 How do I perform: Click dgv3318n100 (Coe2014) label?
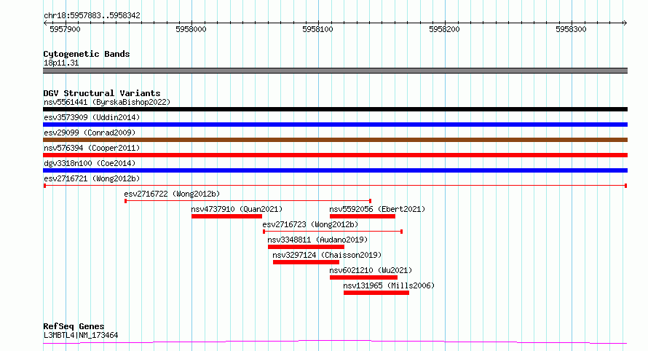(90, 163)
